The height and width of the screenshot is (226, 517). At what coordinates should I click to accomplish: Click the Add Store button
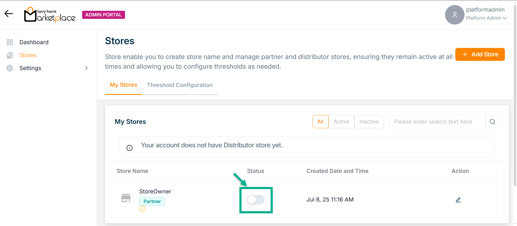(x=480, y=54)
